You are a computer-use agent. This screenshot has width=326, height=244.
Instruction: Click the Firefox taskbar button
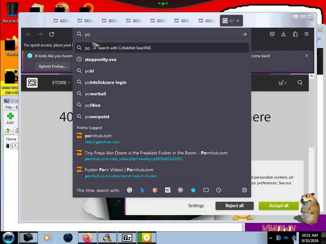pos(88,238)
